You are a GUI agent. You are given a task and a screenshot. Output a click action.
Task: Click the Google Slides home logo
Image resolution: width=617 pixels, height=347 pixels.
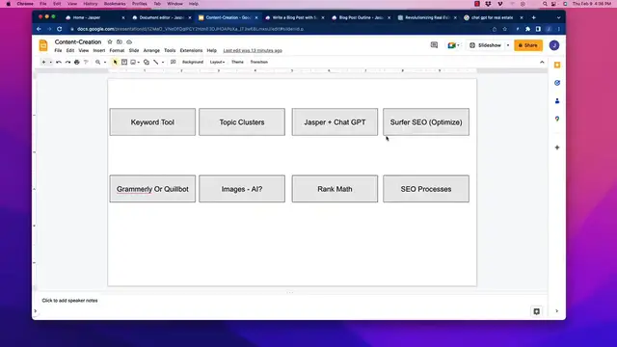tap(43, 45)
